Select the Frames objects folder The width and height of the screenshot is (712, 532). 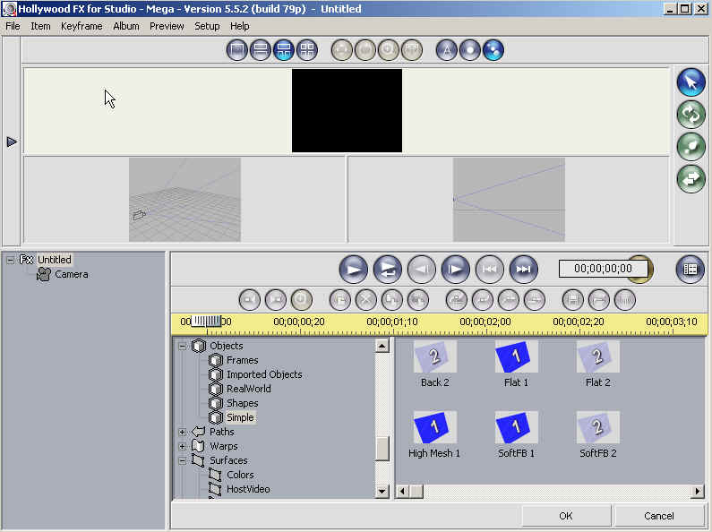point(243,360)
